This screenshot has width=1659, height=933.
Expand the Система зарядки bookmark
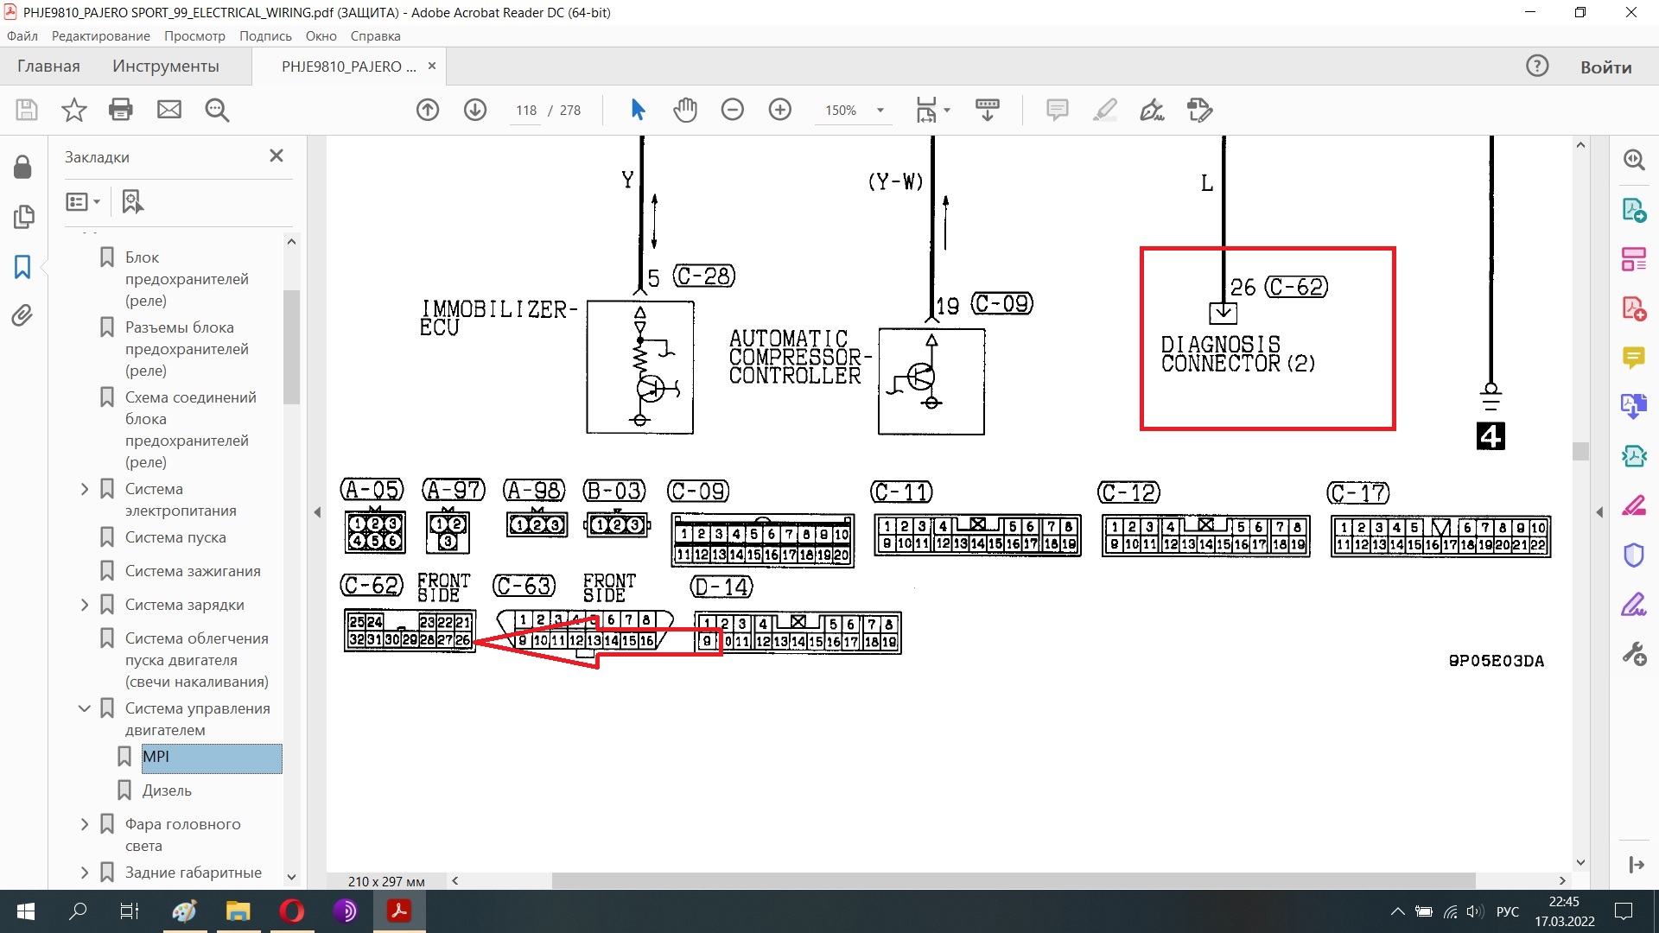(x=85, y=605)
